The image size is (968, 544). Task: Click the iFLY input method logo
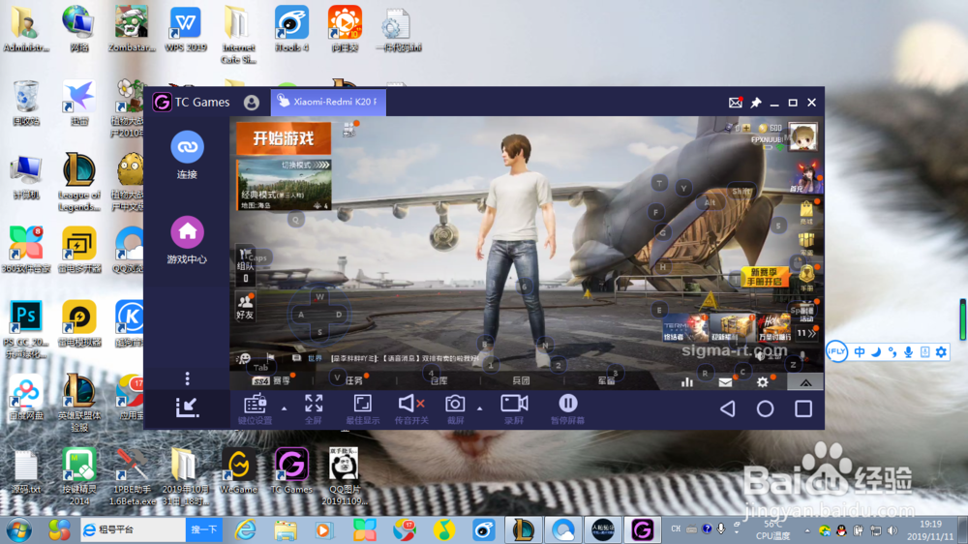click(836, 351)
